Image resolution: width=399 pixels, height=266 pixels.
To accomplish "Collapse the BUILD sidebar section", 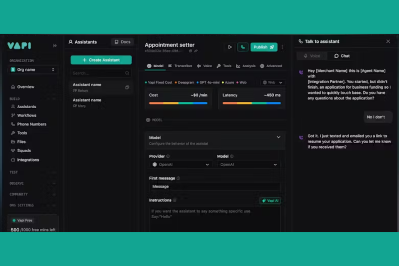I will [x=33, y=99].
